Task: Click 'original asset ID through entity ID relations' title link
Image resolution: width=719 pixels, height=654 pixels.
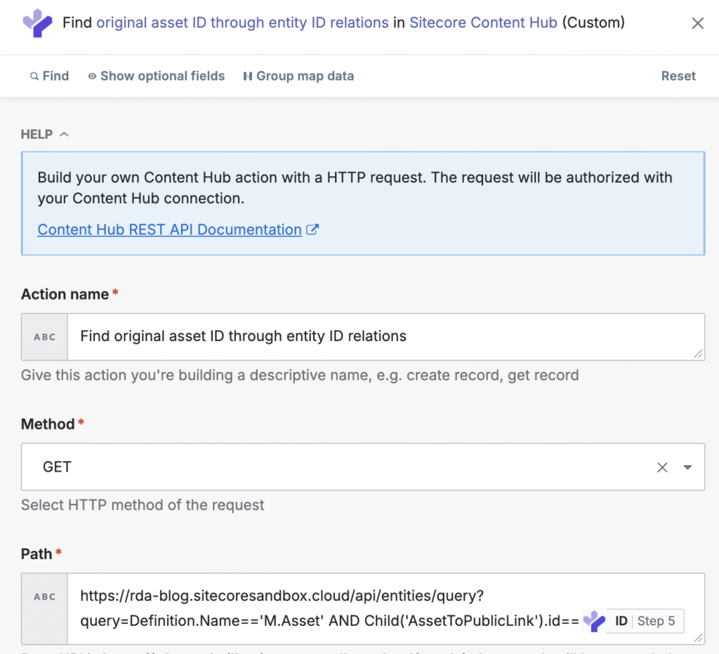Action: coord(242,22)
